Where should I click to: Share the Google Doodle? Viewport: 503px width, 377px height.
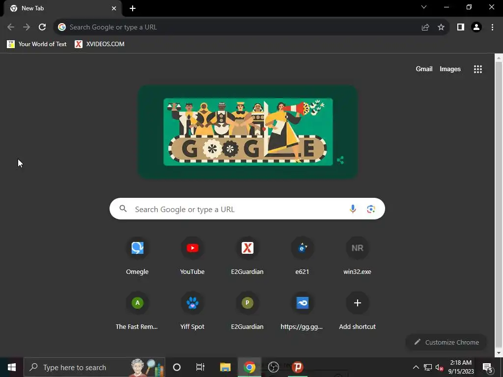[340, 160]
